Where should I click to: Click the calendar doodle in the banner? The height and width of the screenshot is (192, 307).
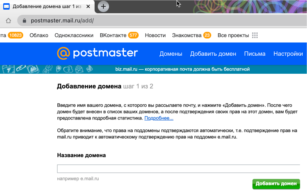8,69
